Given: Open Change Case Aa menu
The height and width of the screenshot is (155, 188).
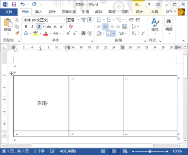Looking at the screenshot, I should point(57,33).
